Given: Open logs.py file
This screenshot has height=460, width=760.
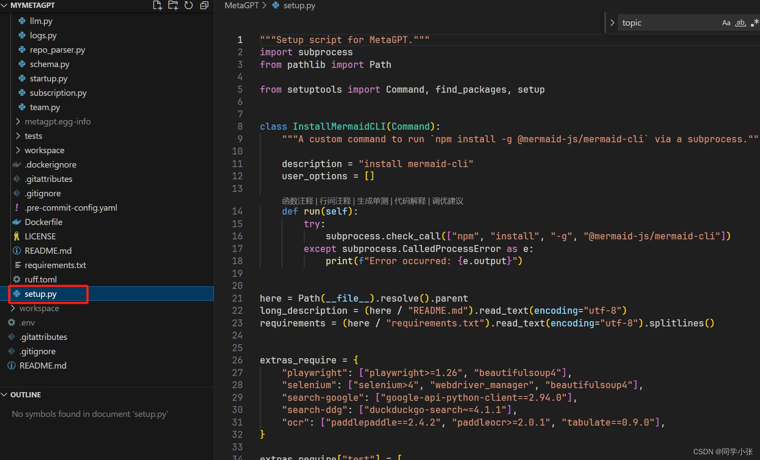Looking at the screenshot, I should [43, 35].
